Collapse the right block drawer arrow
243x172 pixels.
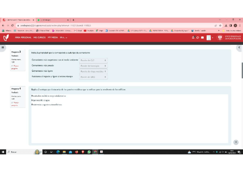pos(239,47)
